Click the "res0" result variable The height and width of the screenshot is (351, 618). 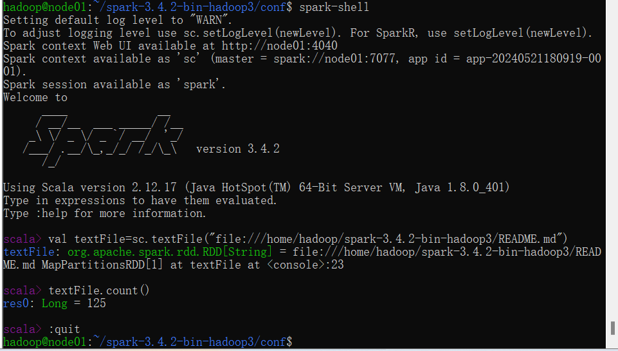16,303
